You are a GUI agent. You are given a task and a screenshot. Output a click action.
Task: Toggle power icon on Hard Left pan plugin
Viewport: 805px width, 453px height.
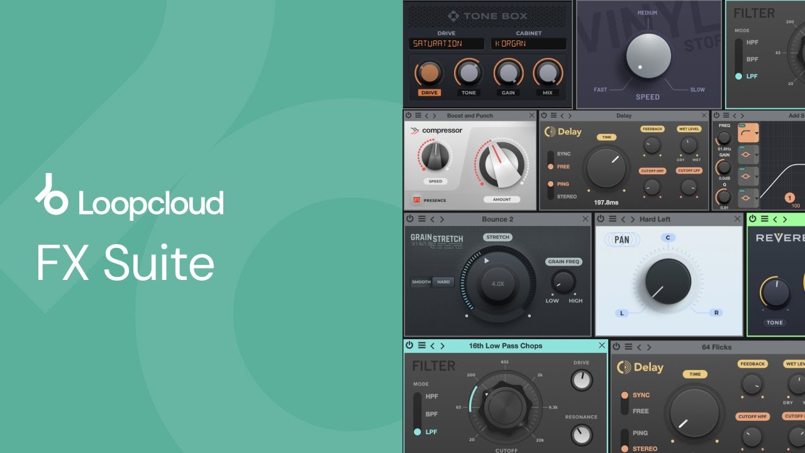point(601,219)
